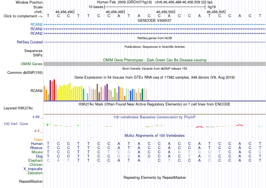The height and width of the screenshot is (188, 266).
Task: Click the gray OMIM Genes bar
Action: click(x=155, y=64)
